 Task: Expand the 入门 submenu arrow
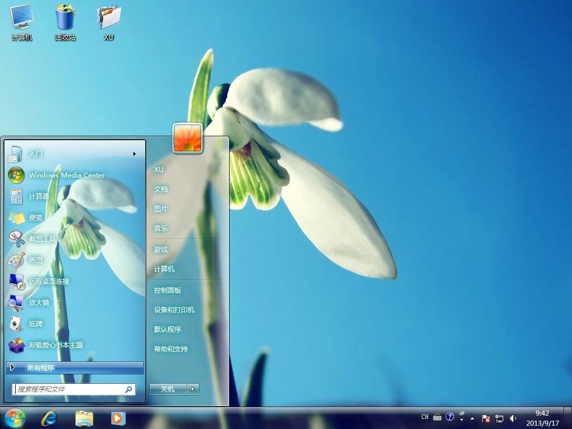click(x=135, y=154)
